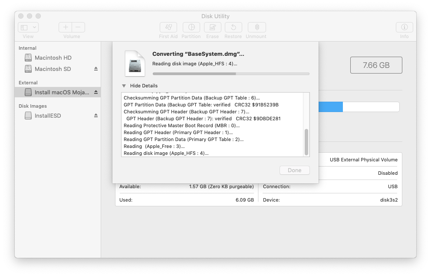
Task: Click 'USB External Physical Volume' text
Action: click(364, 160)
